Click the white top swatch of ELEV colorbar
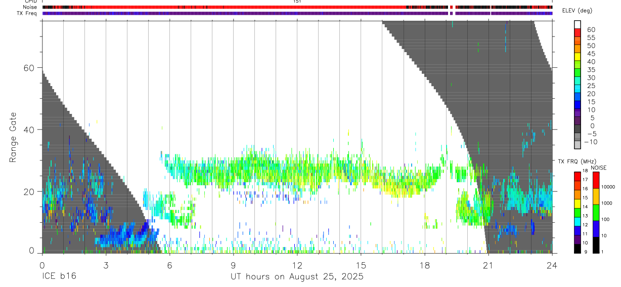 coord(578,25)
